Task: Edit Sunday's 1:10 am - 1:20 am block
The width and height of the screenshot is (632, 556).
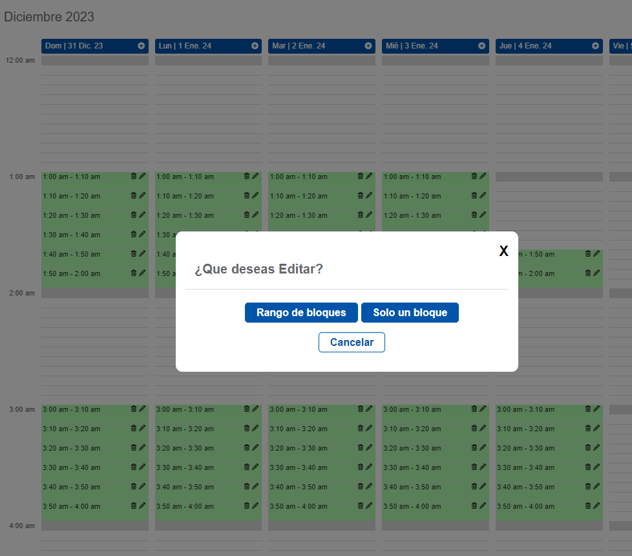Action: click(142, 195)
